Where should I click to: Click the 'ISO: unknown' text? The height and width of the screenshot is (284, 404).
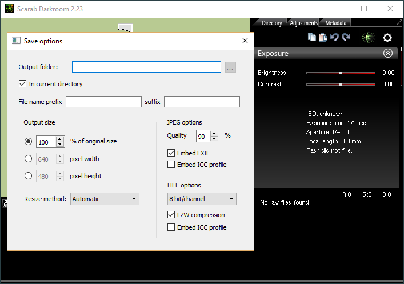point(325,114)
